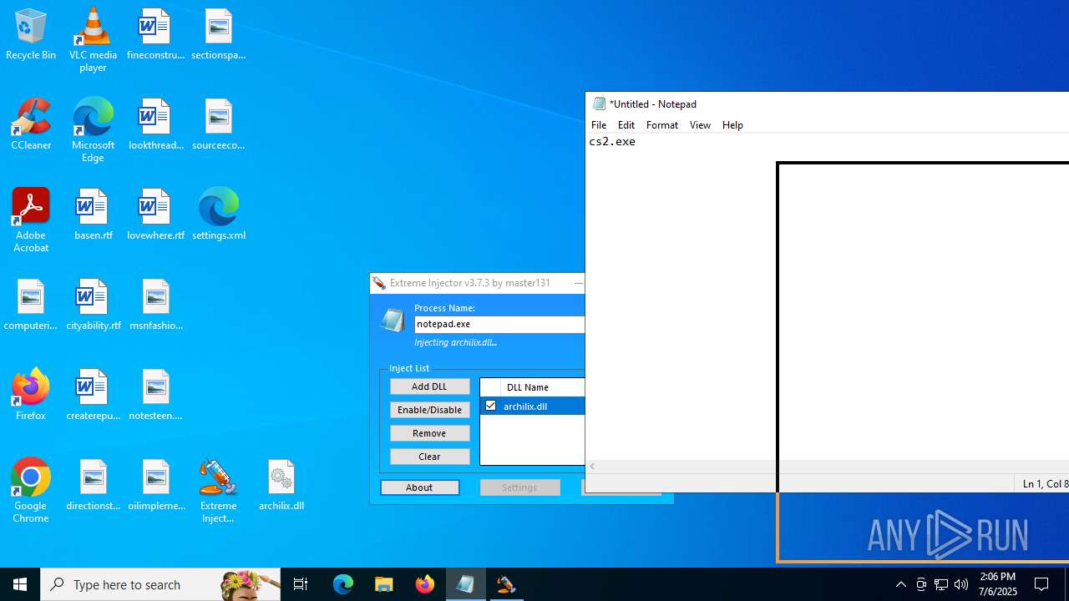
Task: Open Microsoft Edge desktop shortcut
Action: point(93,130)
